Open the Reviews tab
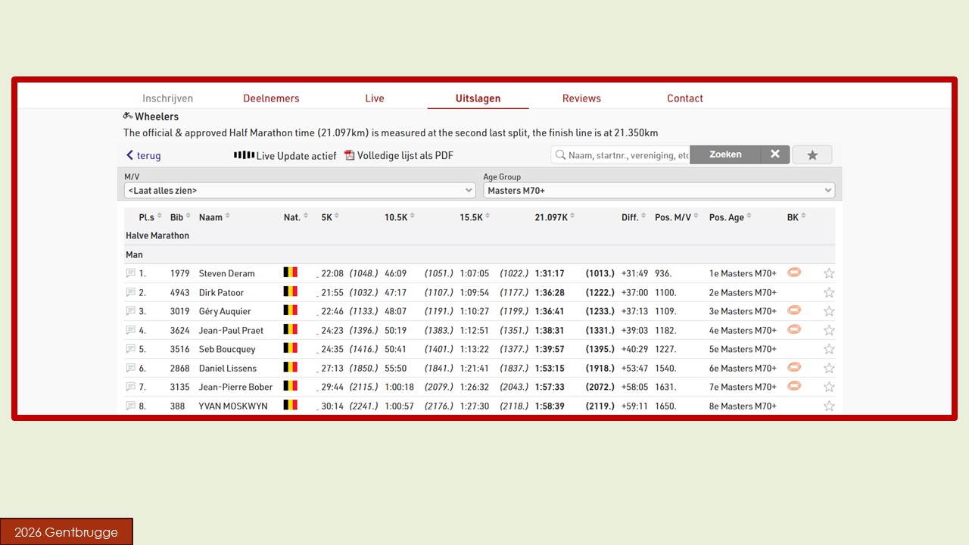Image resolution: width=969 pixels, height=545 pixels. point(581,98)
